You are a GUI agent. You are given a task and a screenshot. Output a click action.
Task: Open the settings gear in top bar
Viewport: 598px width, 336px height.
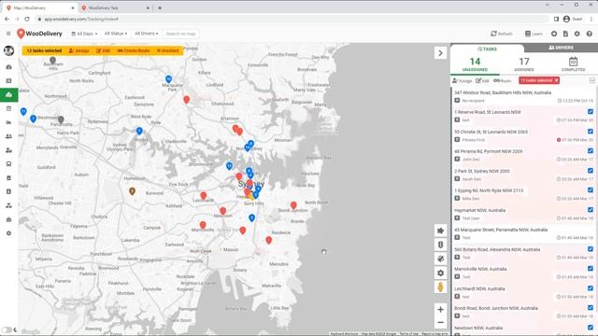tap(577, 34)
